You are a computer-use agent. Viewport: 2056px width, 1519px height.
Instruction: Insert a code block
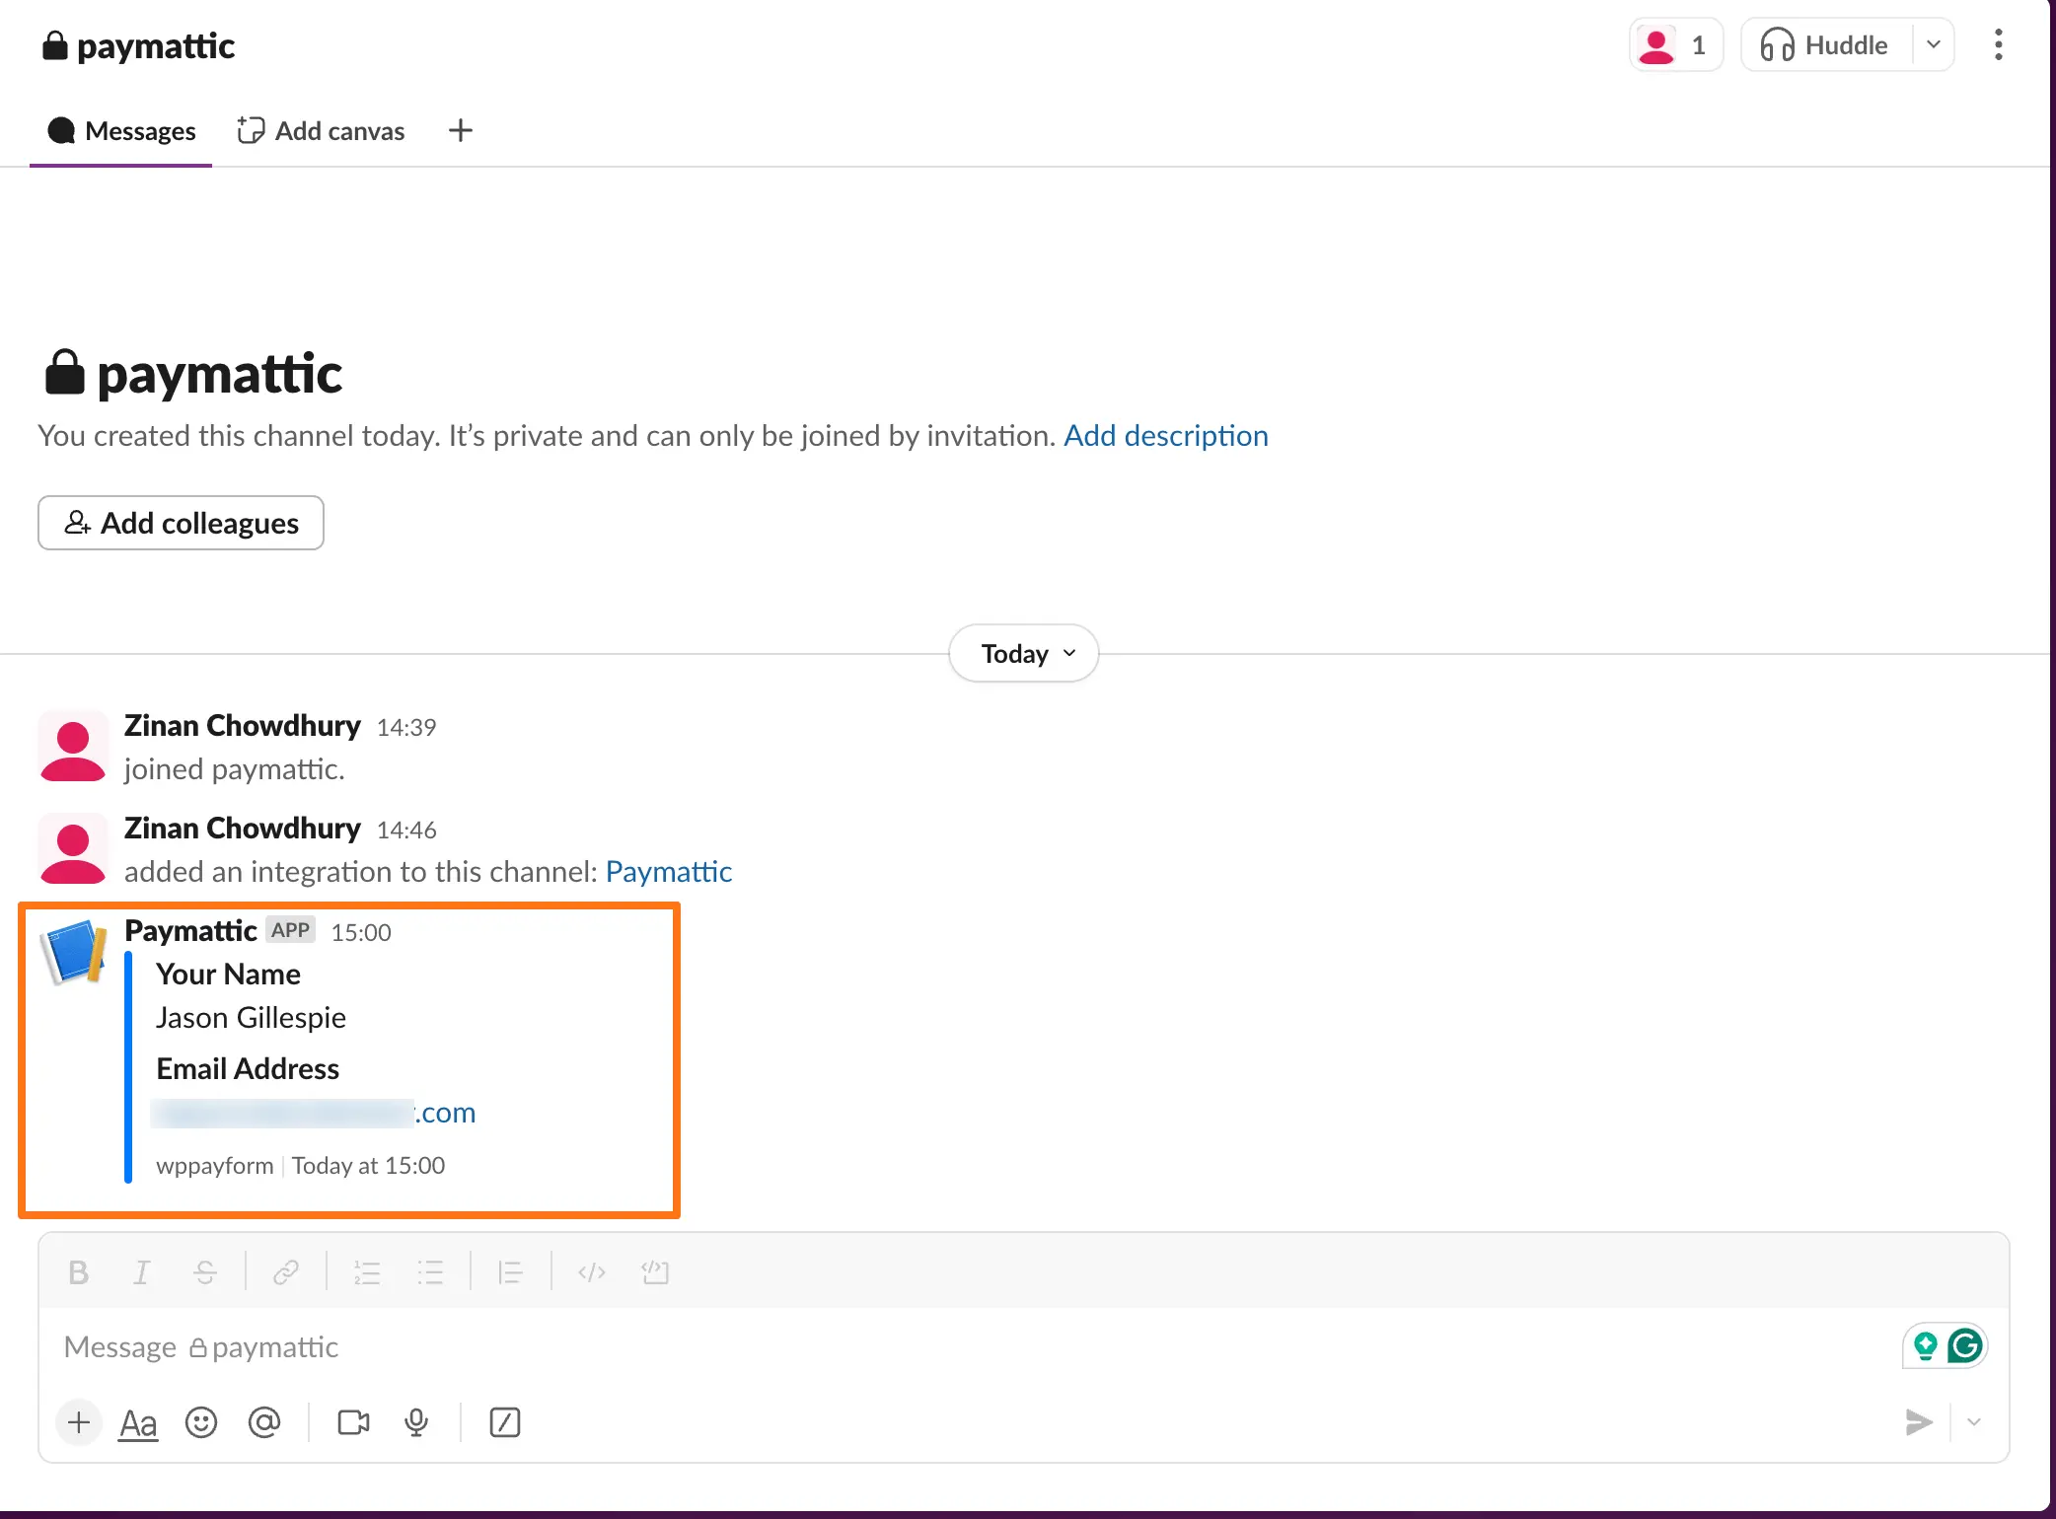tap(655, 1272)
